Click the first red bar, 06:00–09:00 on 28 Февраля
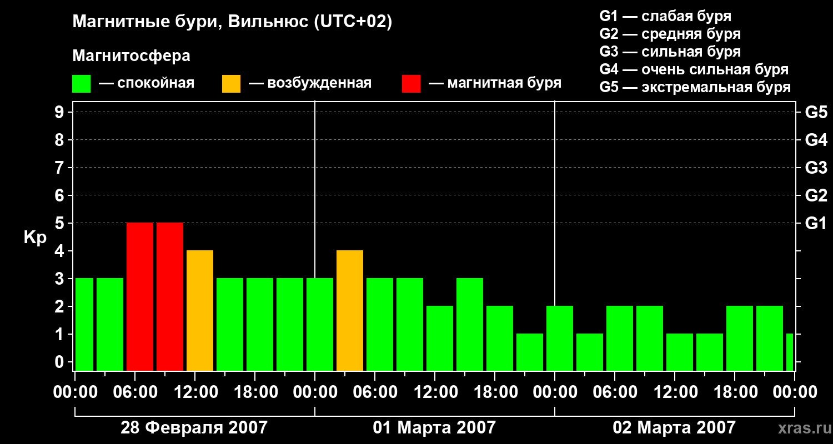This screenshot has height=444, width=833. tap(140, 297)
